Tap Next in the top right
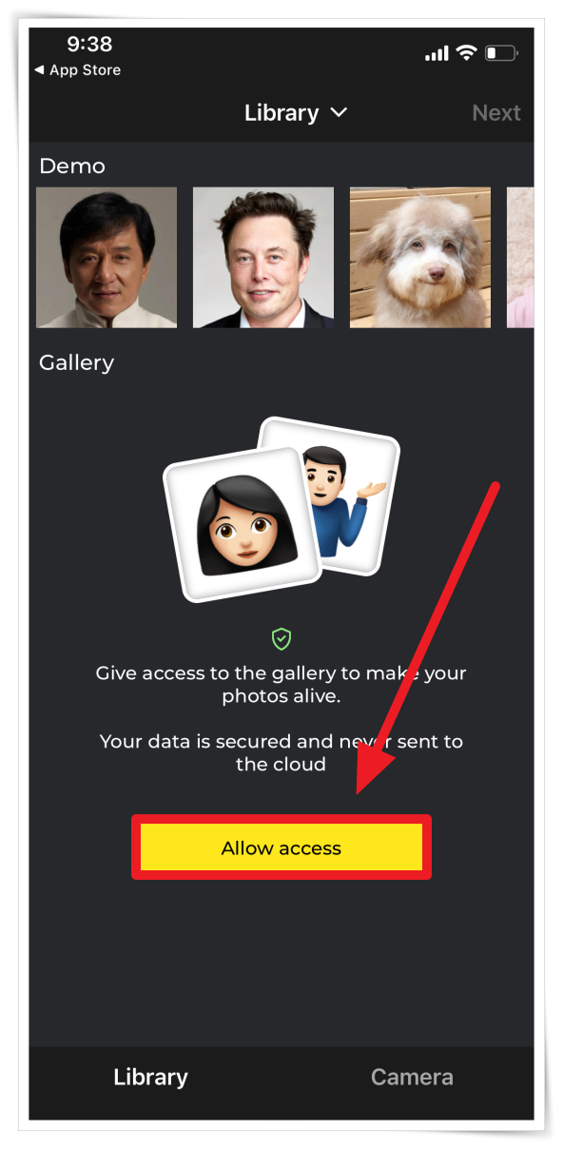563x1149 pixels. [x=496, y=112]
